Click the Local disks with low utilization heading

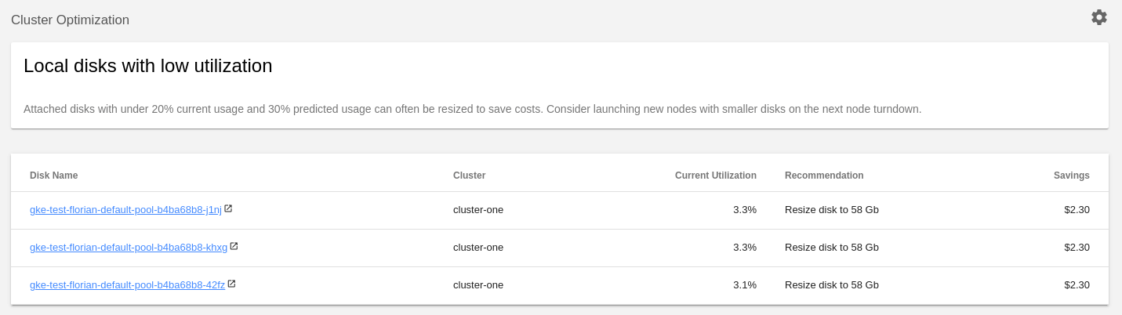pos(147,66)
